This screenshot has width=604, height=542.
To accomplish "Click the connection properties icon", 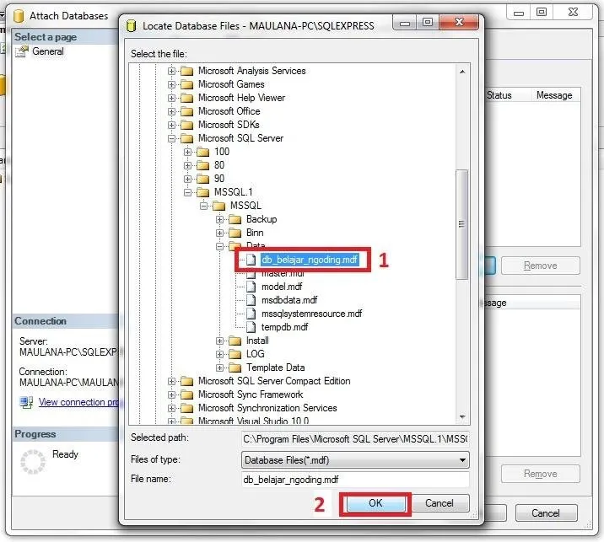I will (27, 403).
